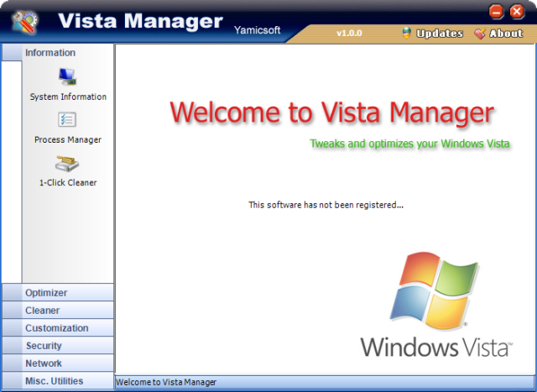Switch to Misc. Utilities category

(x=58, y=381)
